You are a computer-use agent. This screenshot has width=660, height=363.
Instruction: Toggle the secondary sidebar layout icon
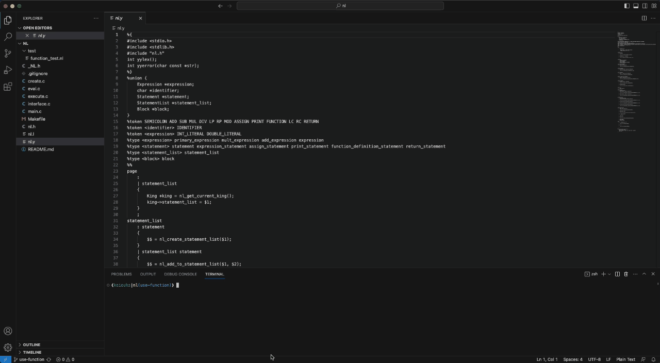point(645,6)
